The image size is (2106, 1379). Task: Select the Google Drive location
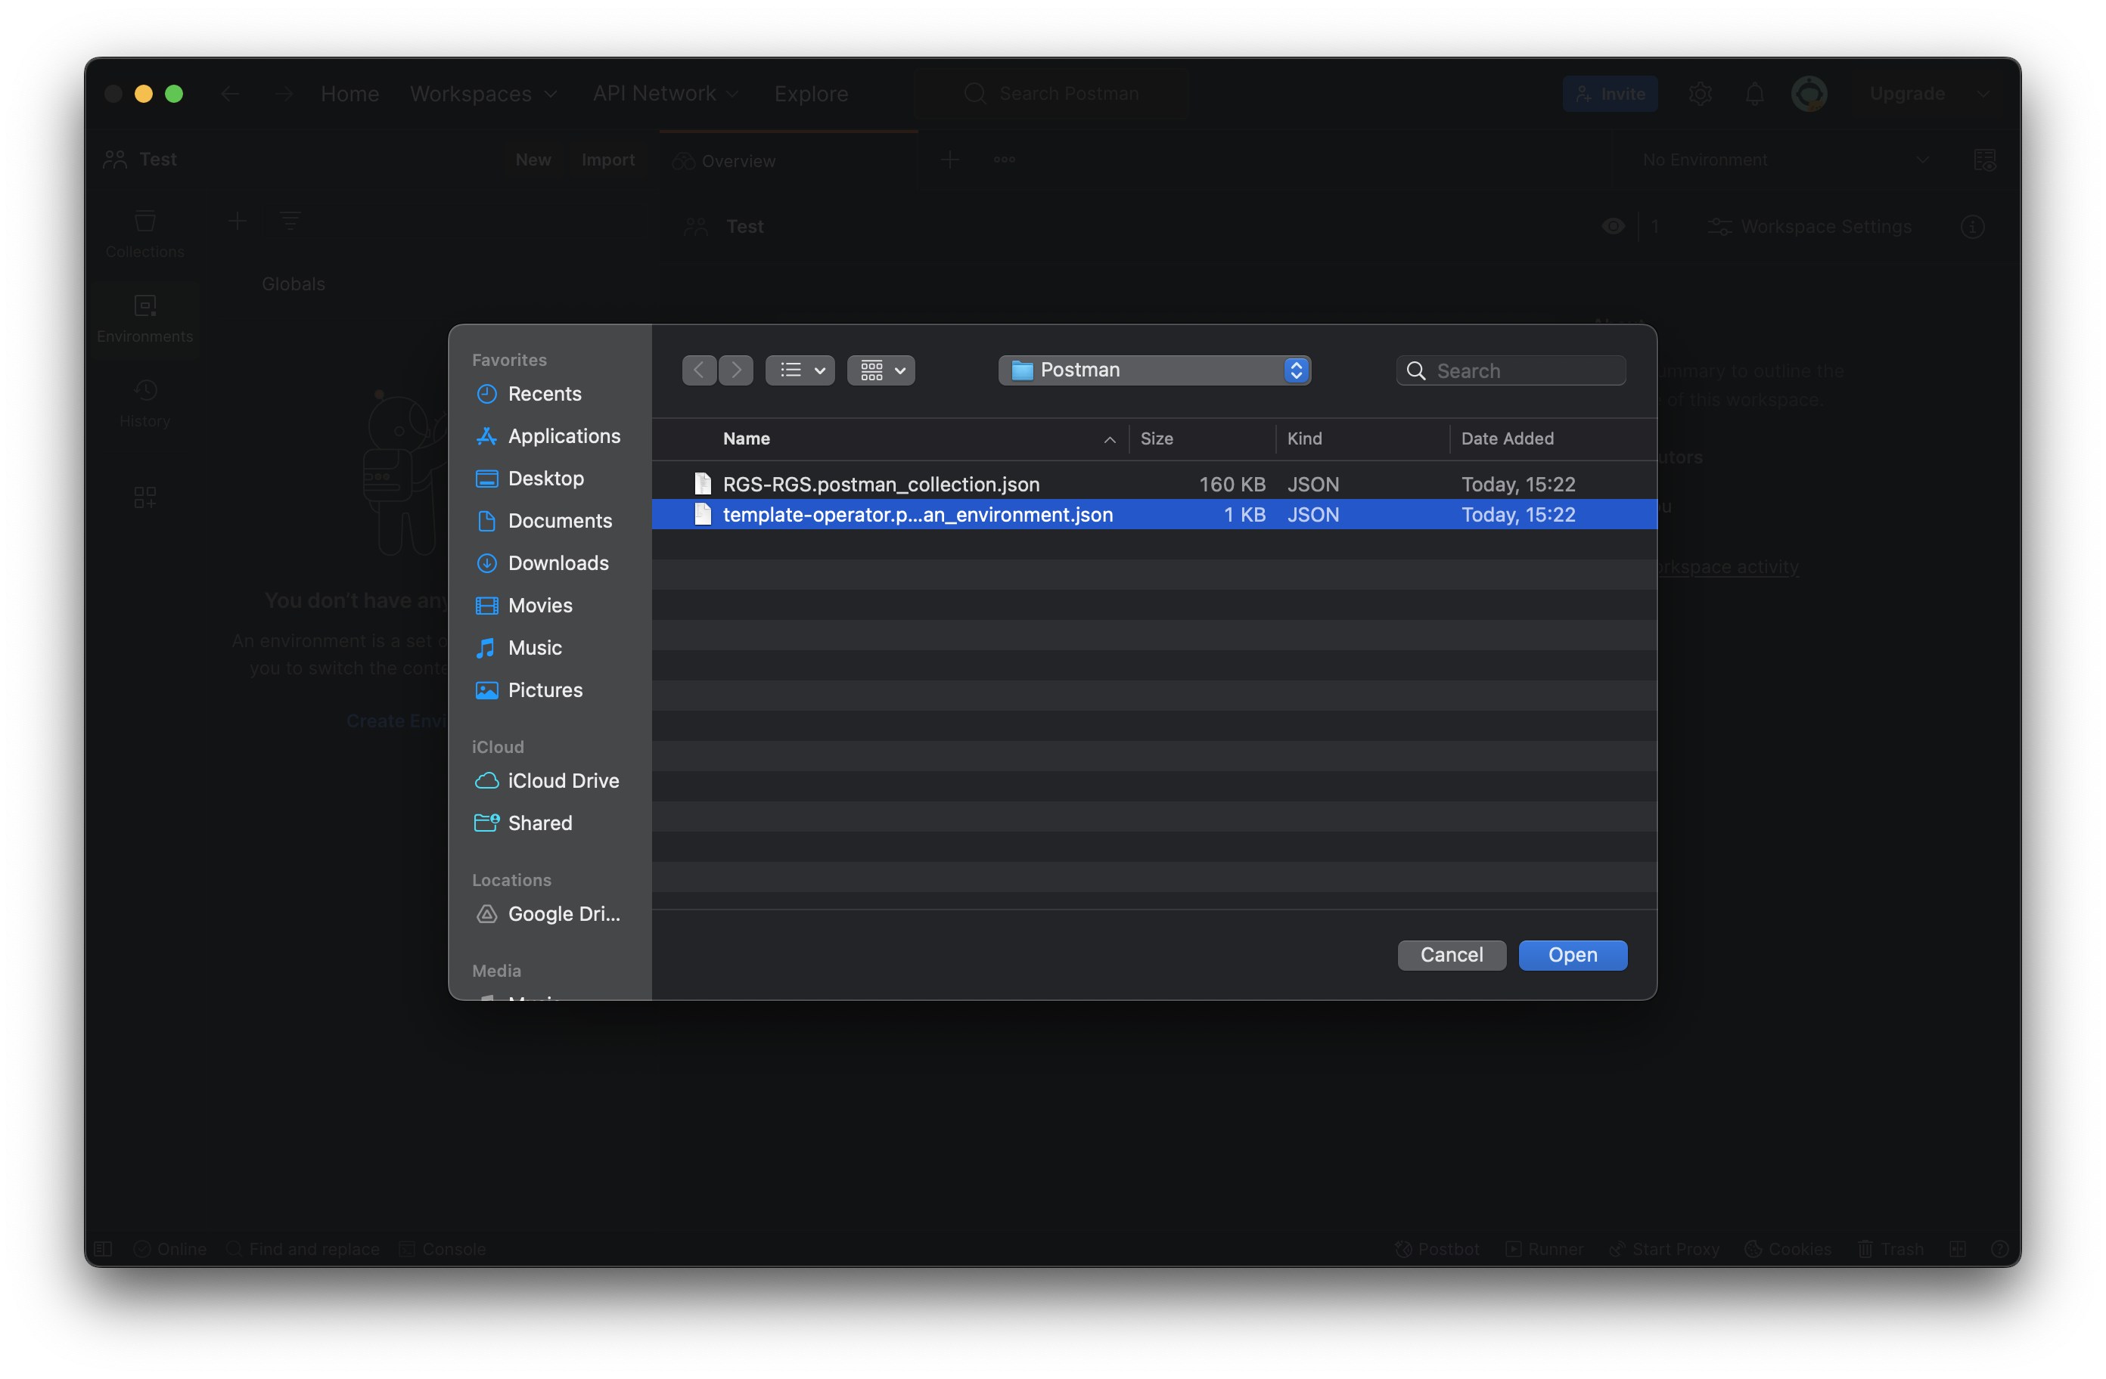click(x=563, y=914)
